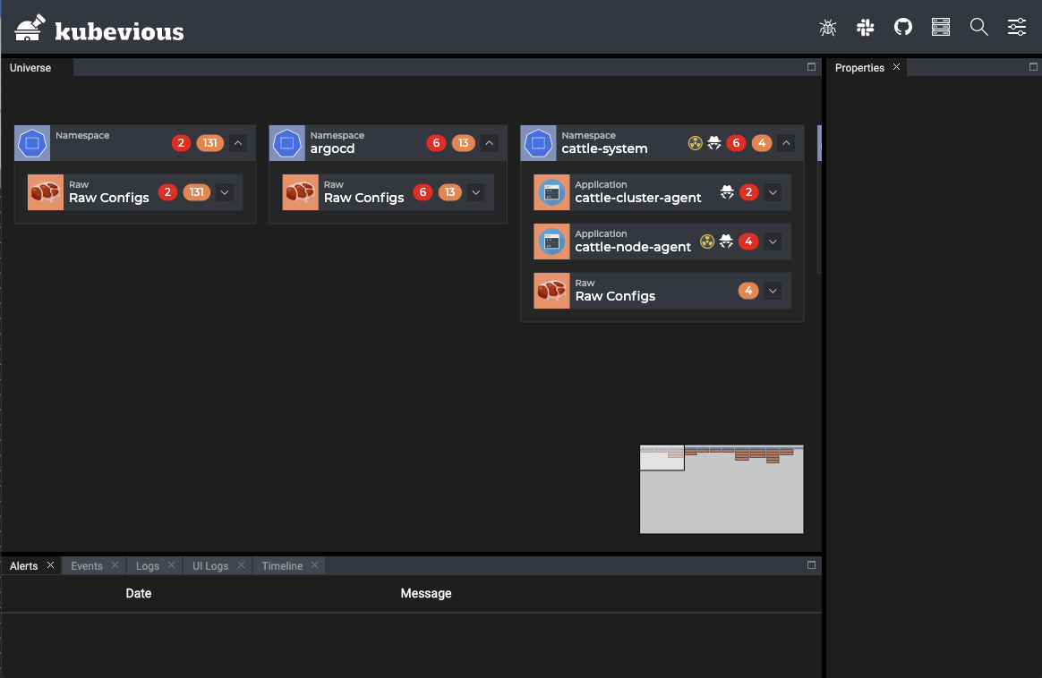Click orange warning badge 13 on argocd Raw Configs
This screenshot has width=1042, height=678.
[x=450, y=192]
